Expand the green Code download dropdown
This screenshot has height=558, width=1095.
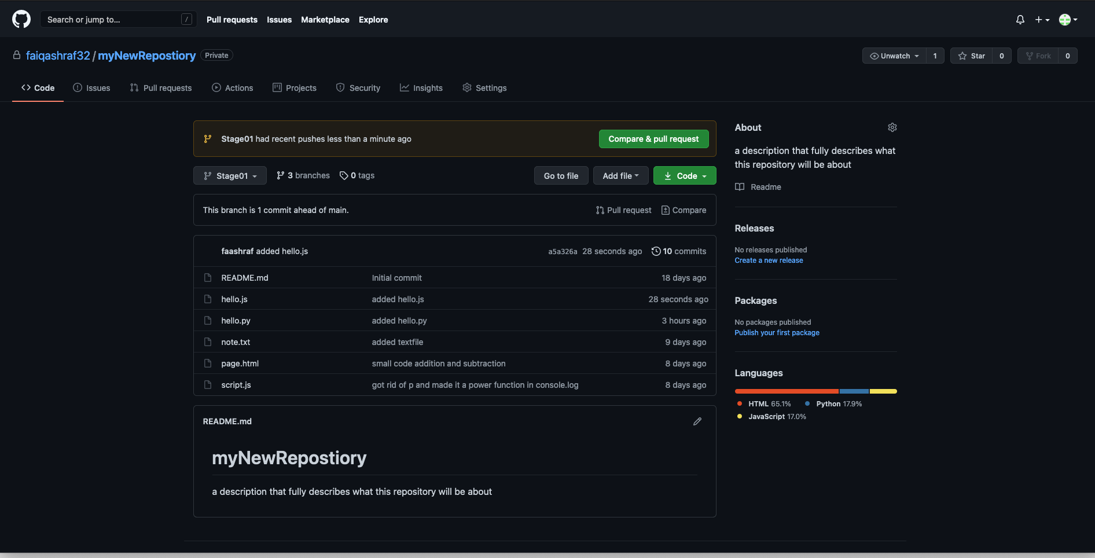tap(685, 175)
